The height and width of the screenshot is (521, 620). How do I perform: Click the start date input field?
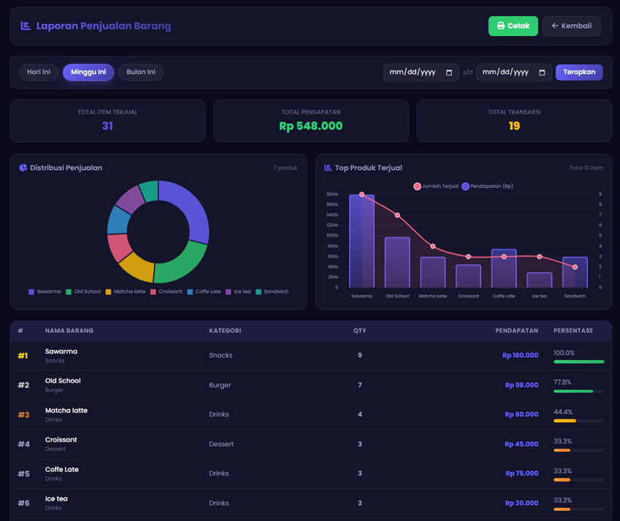click(x=420, y=72)
